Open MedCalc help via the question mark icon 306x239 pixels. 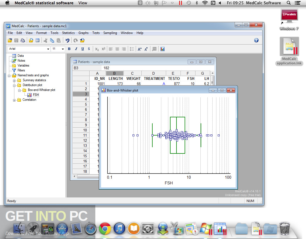256,40
